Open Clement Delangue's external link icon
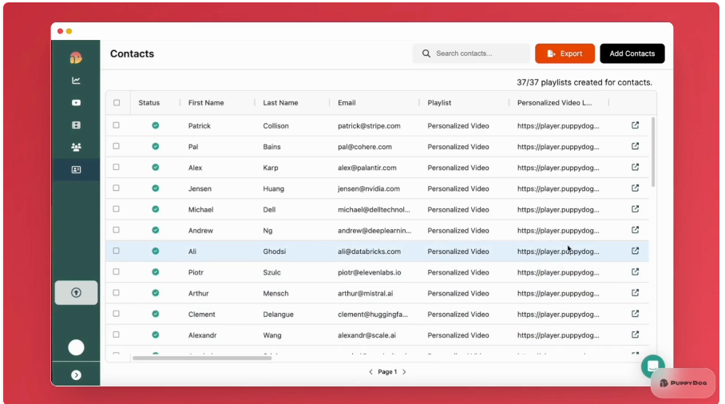 (x=635, y=314)
